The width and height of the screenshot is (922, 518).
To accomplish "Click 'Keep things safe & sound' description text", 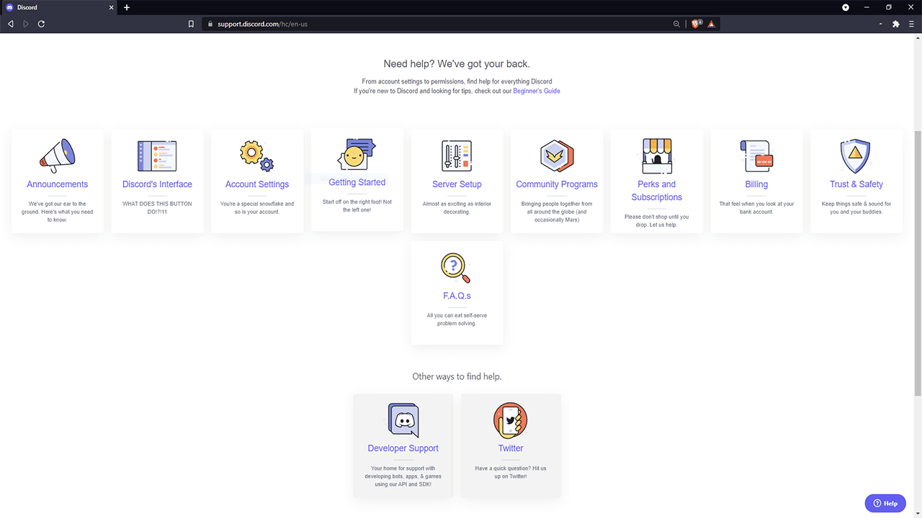I will (x=856, y=208).
